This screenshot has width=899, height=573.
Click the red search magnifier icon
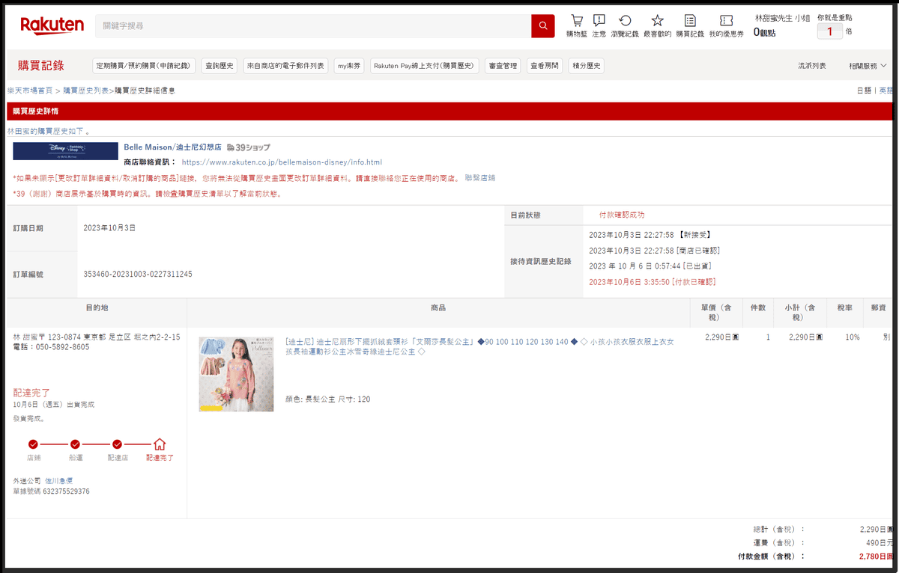542,25
